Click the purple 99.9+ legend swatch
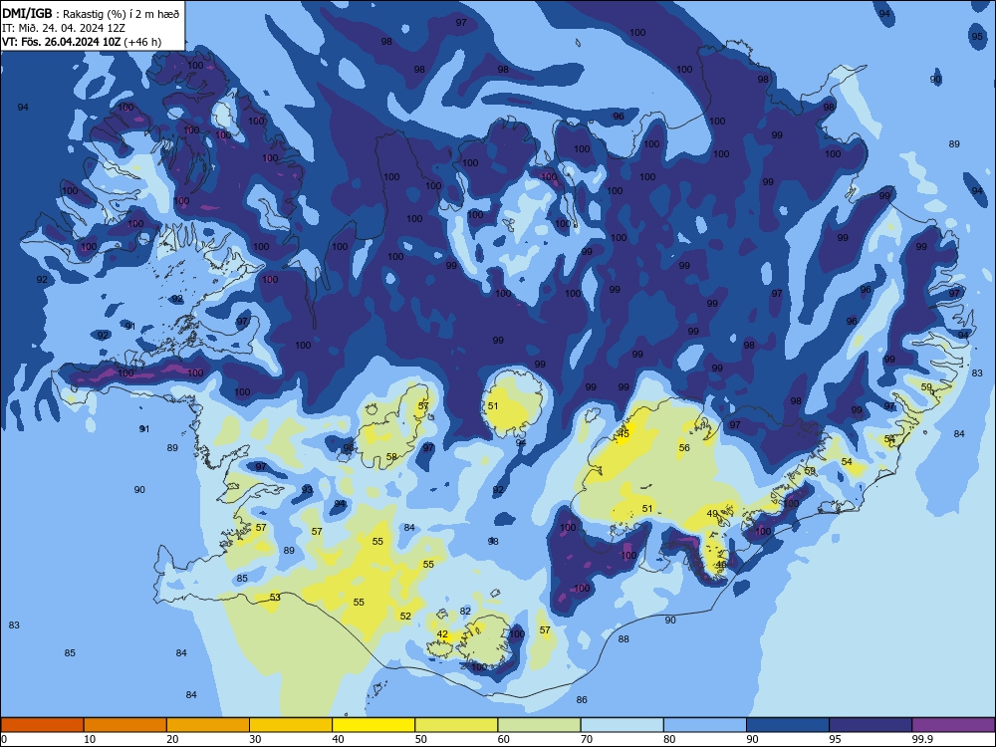Screen dimensions: 996x747 [x=953, y=725]
